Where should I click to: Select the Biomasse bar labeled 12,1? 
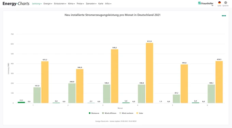pyautogui.click(x=21, y=102)
